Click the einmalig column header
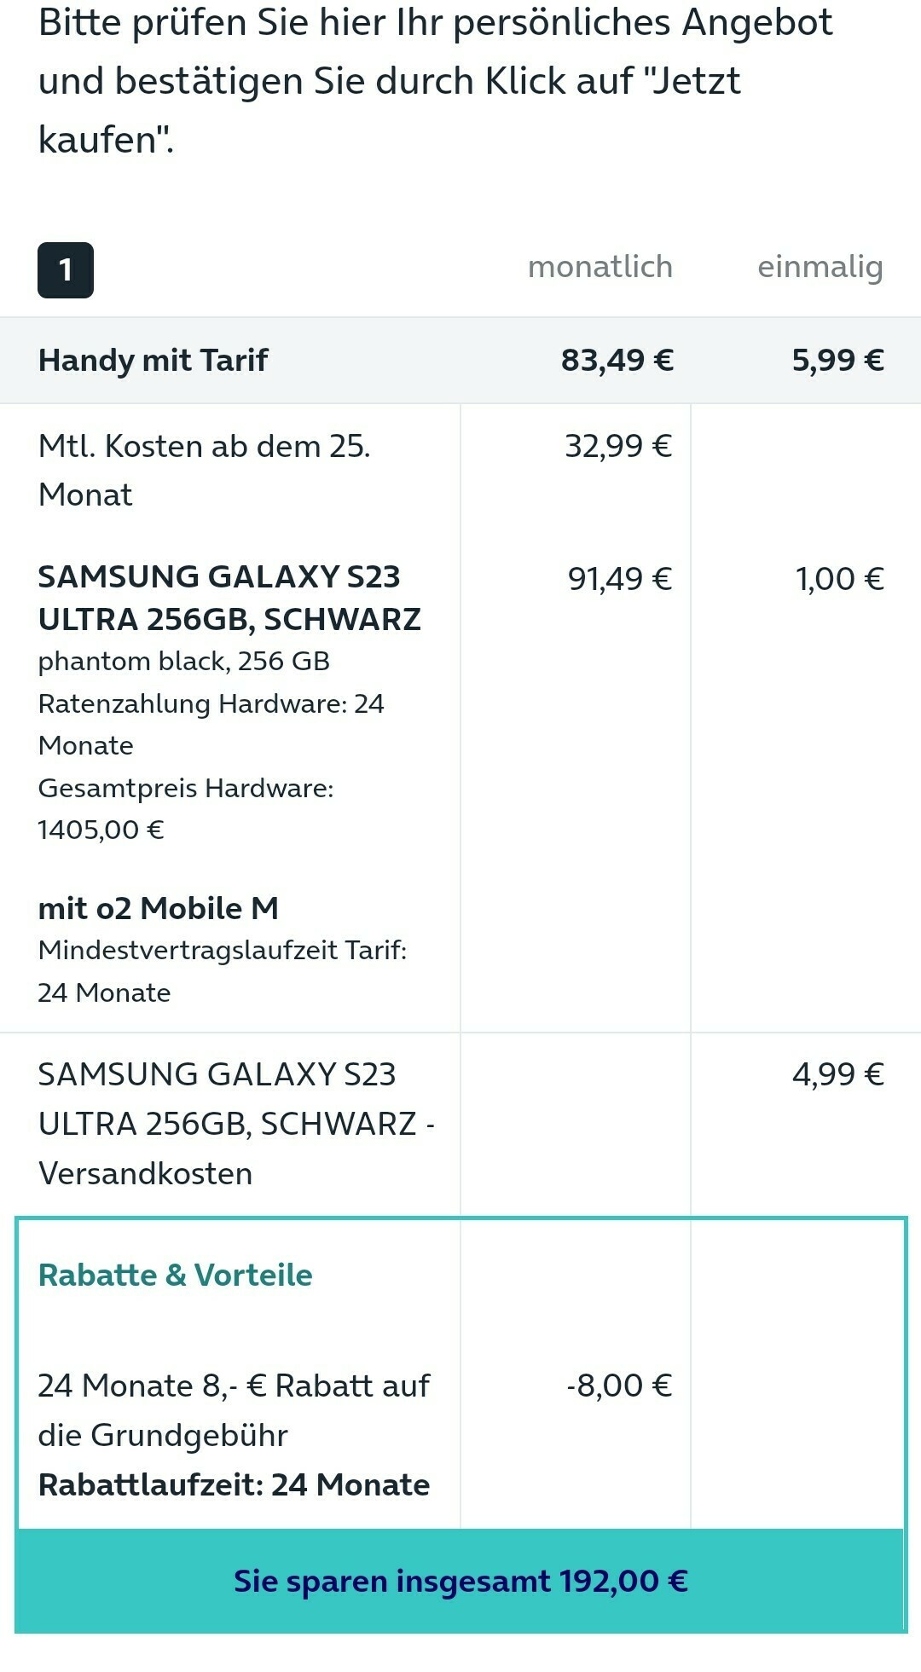The image size is (921, 1672). [x=820, y=268]
